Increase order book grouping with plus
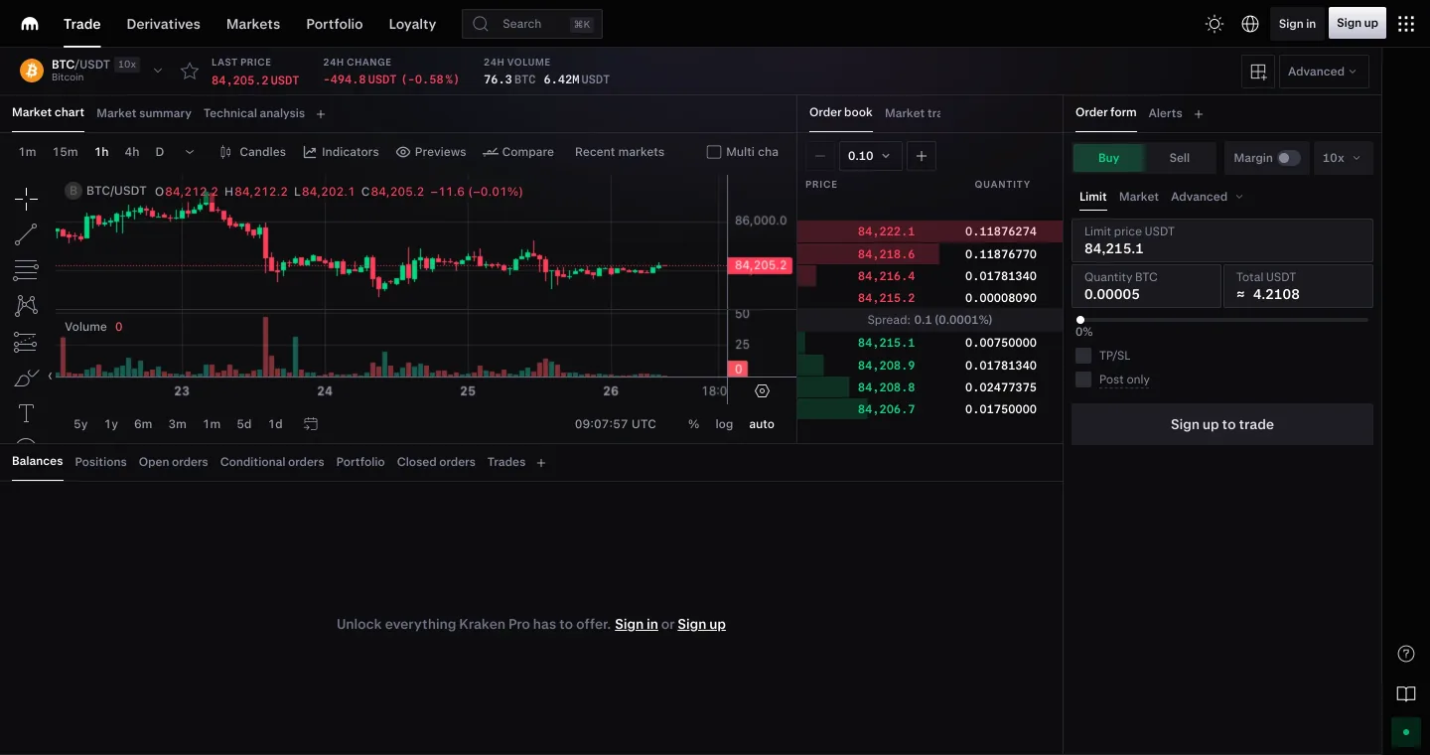1430x755 pixels. coord(922,156)
